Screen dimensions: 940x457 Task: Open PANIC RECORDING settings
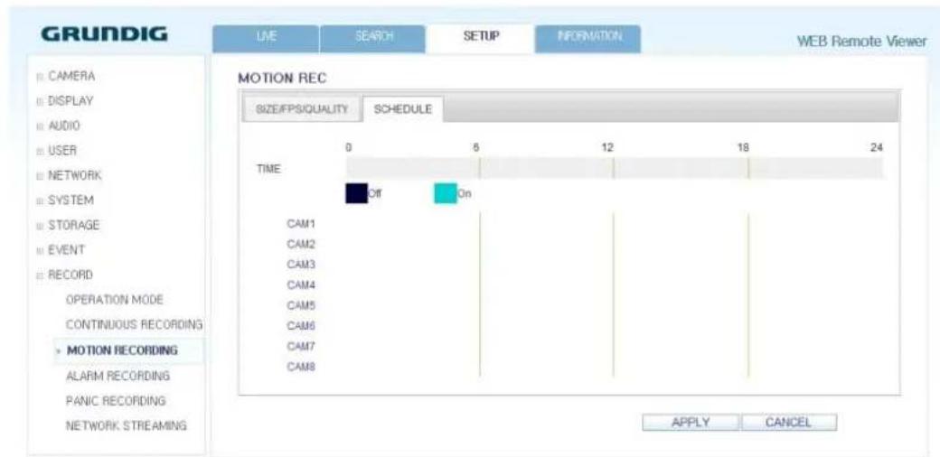pyautogui.click(x=115, y=400)
